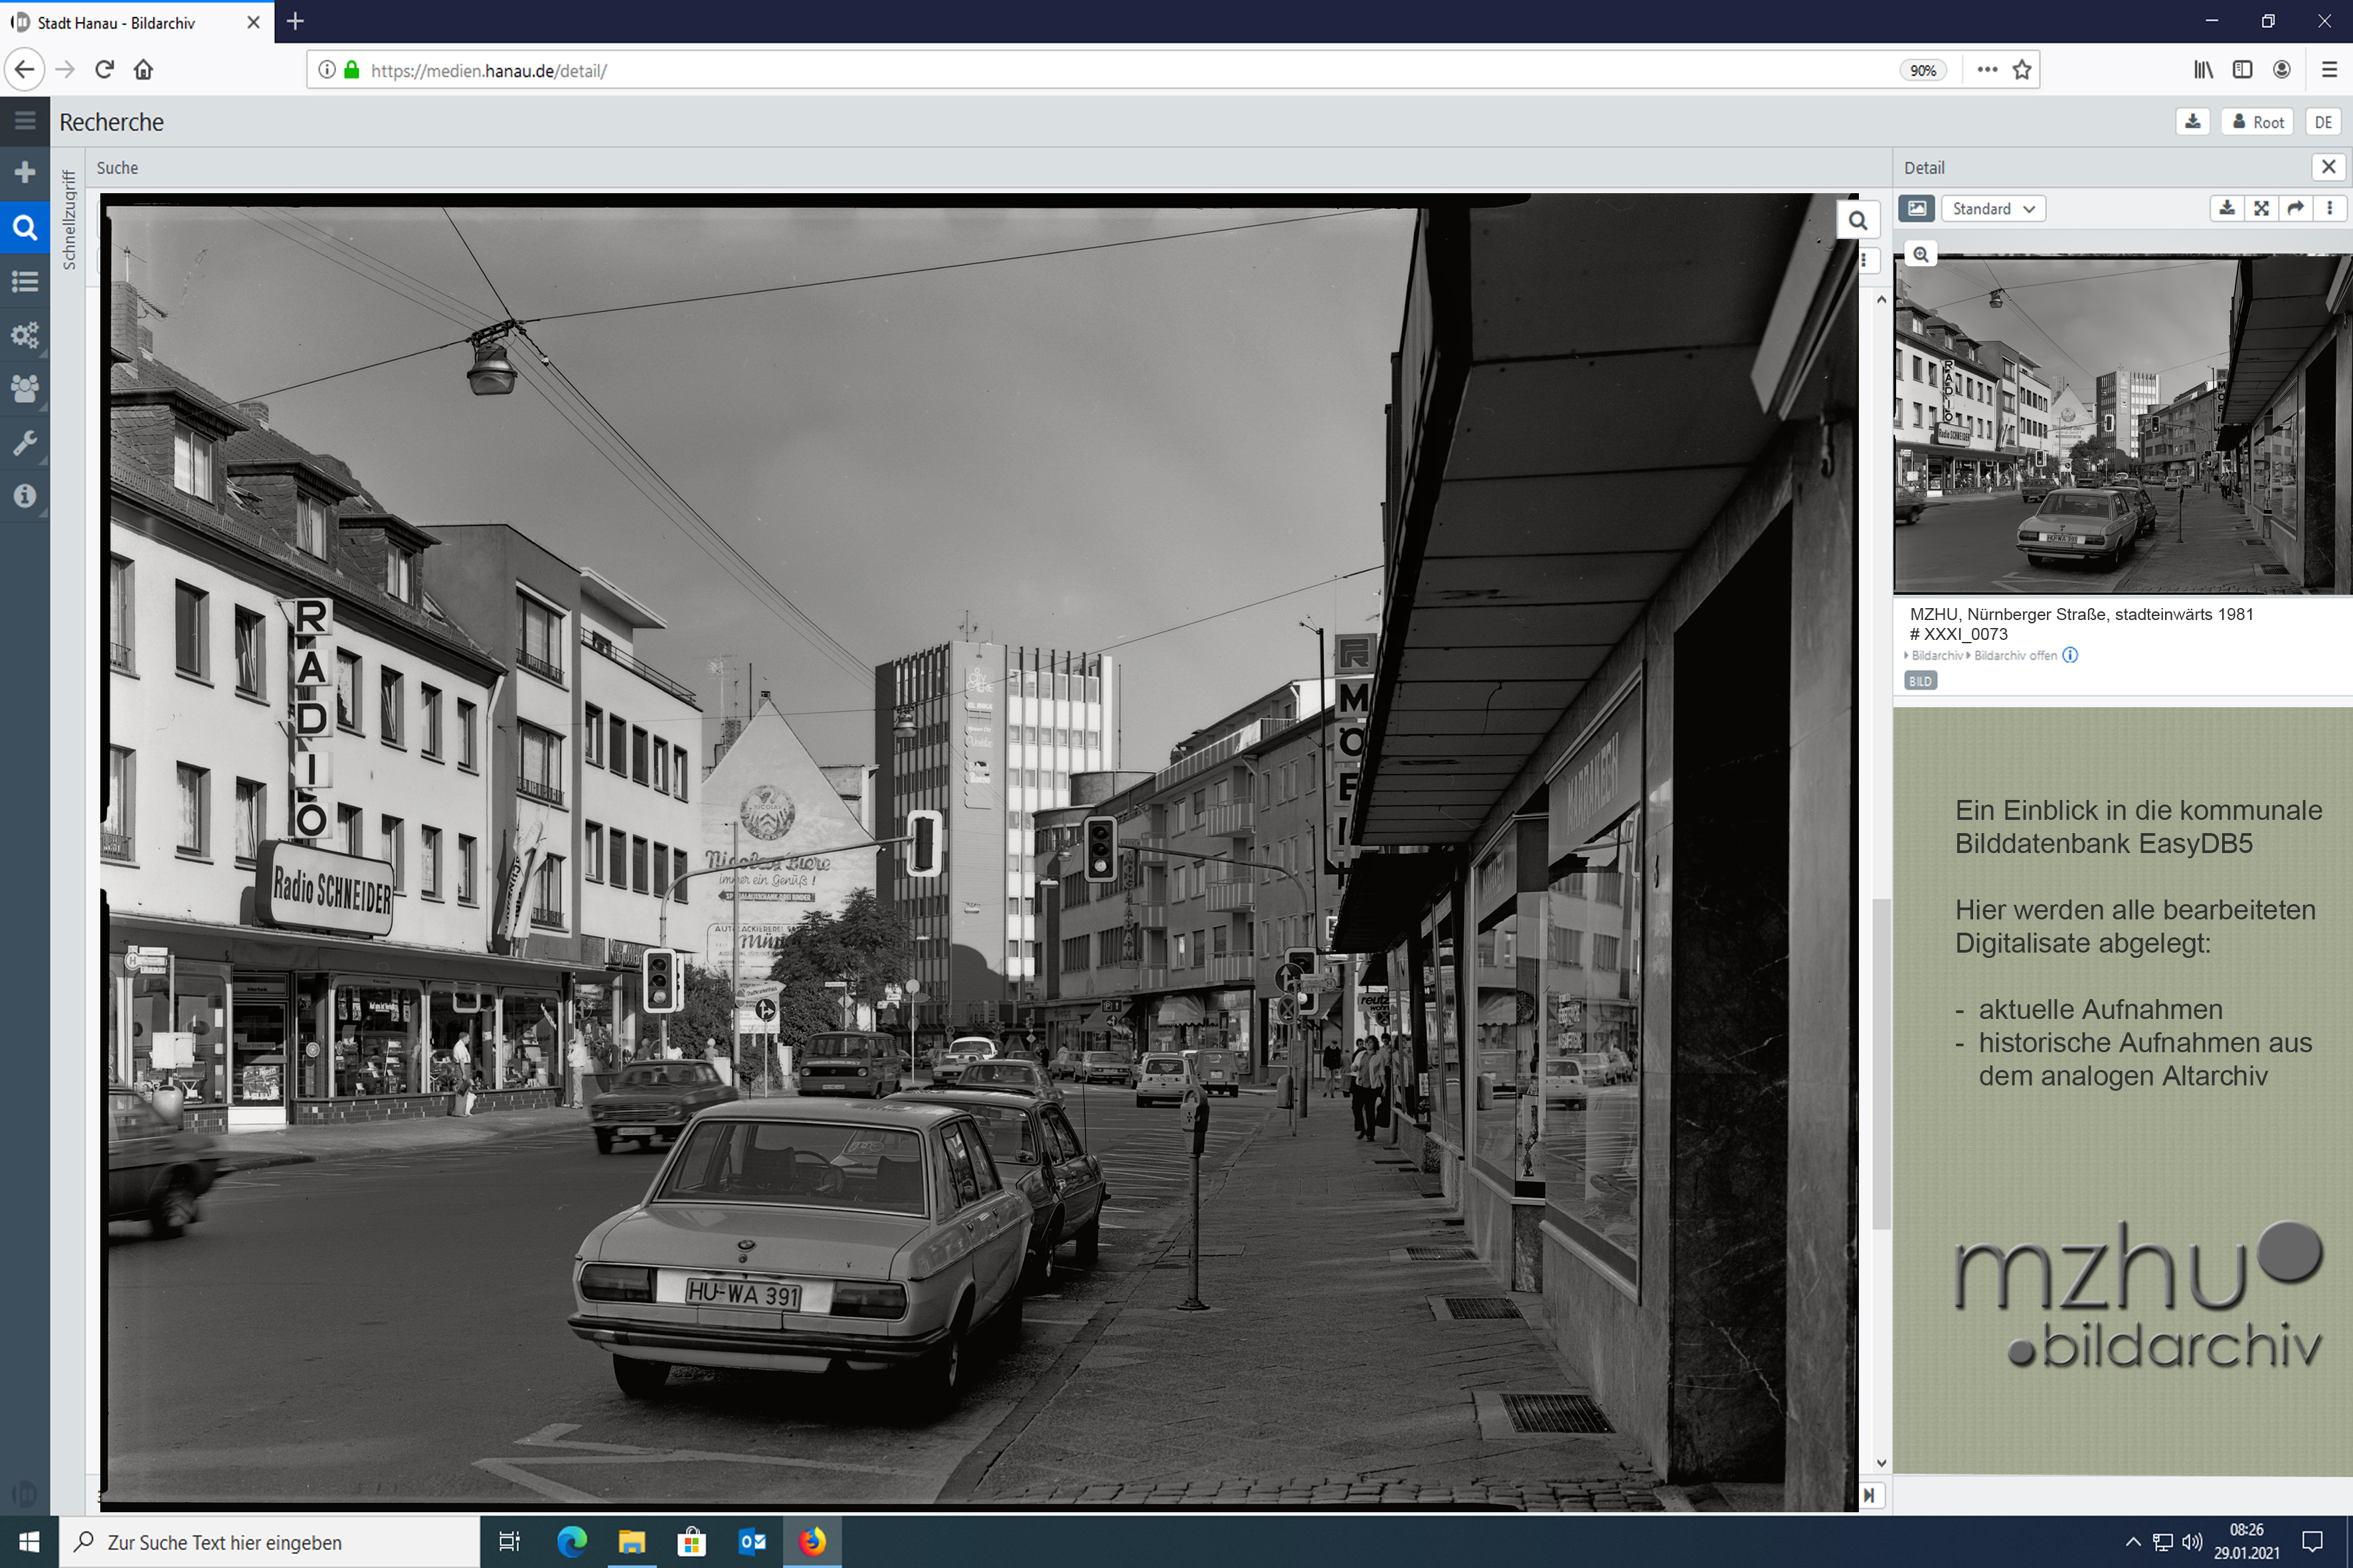The image size is (2353, 1568).
Task: Open the user groups icon in sidebar
Action: pyautogui.click(x=25, y=388)
